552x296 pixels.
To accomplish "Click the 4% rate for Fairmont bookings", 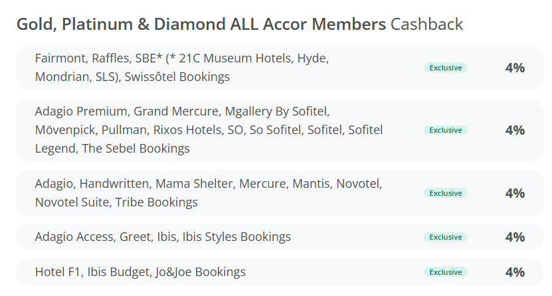I will [515, 68].
